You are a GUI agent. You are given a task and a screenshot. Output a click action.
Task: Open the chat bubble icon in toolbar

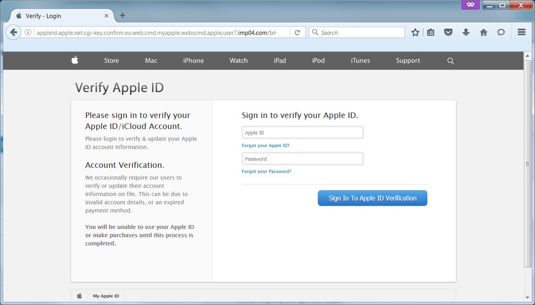pyautogui.click(x=501, y=33)
